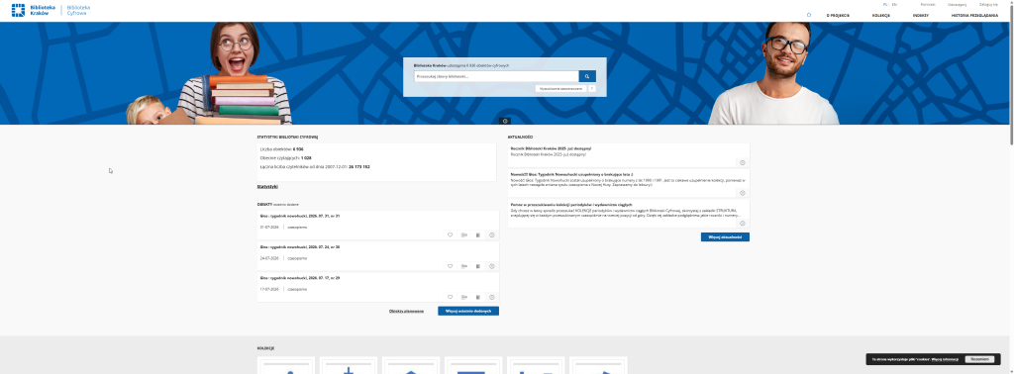Open the Kontakt link in top bar

[927, 5]
